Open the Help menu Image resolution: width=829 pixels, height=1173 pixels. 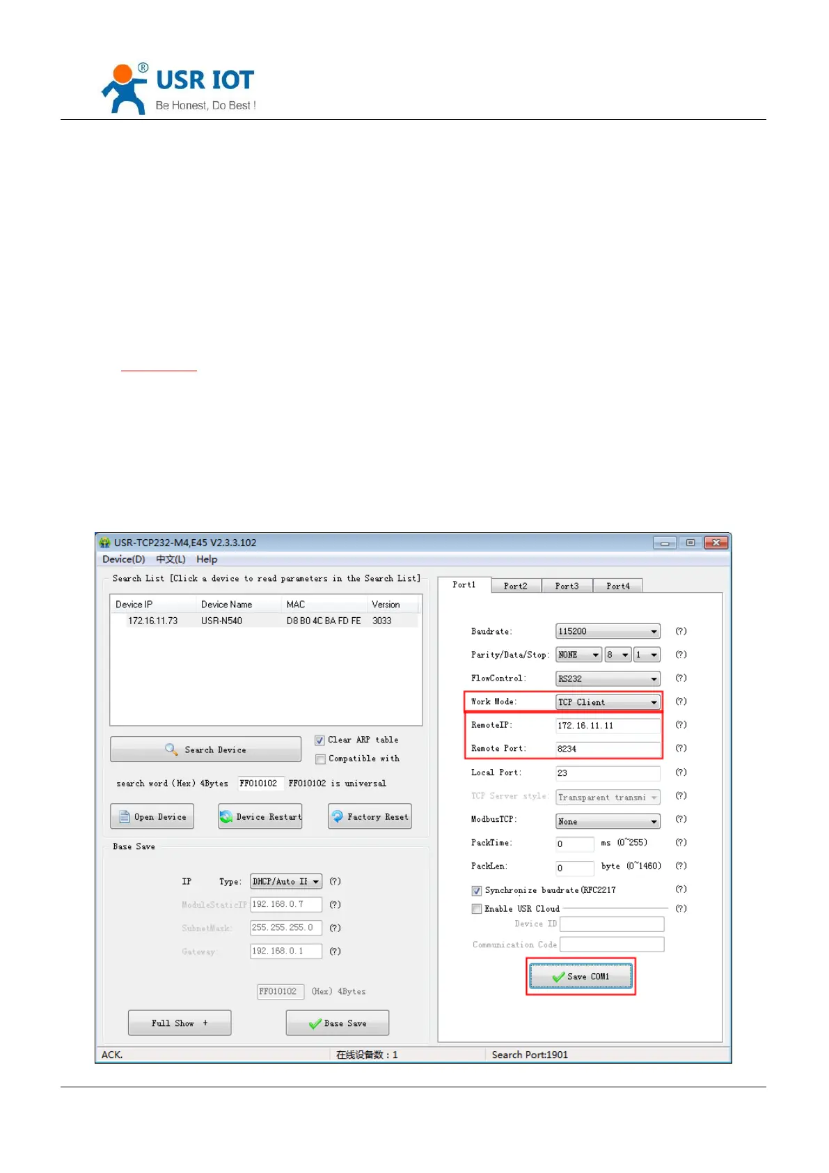(x=207, y=559)
